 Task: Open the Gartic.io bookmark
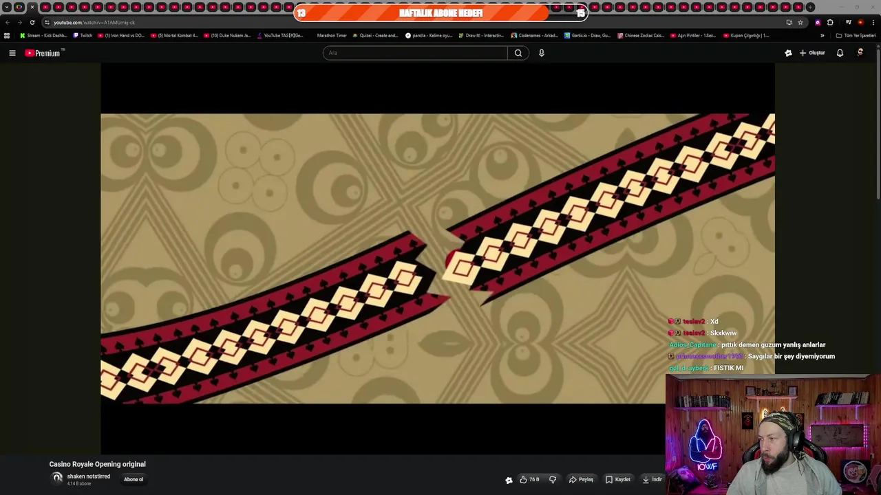click(x=587, y=35)
